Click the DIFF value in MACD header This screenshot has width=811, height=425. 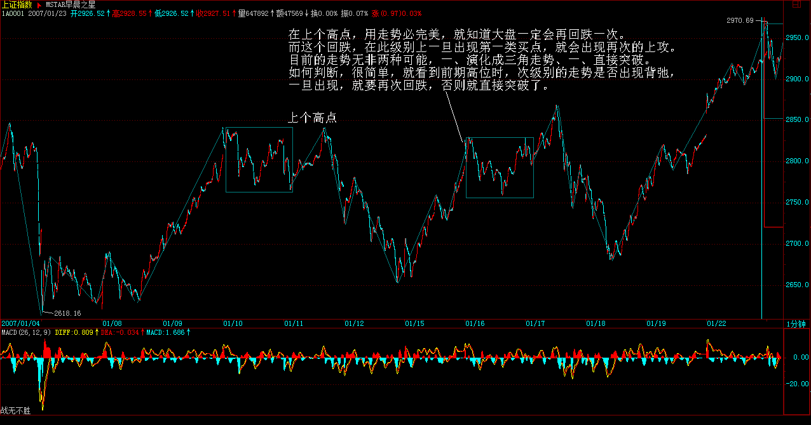click(x=74, y=332)
